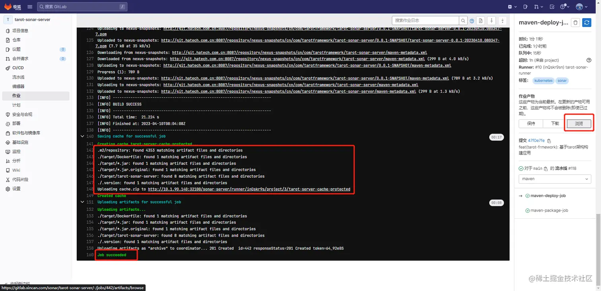Screen dimensions: 601x291
Task: Open job log search help icon
Action: [472, 21]
